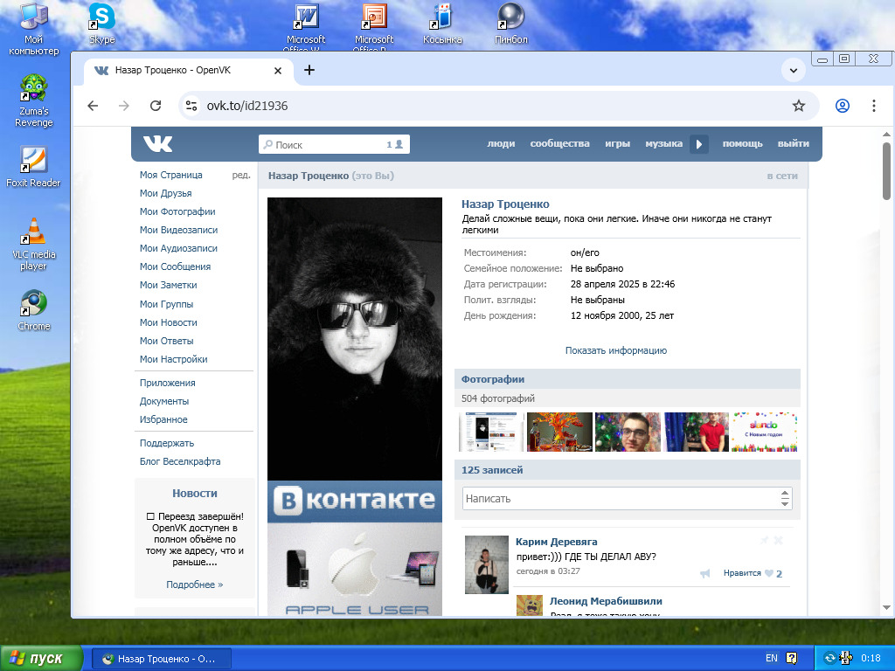This screenshot has width=895, height=671.
Task: Go to Мои Сообщения in sidebar
Action: tap(175, 266)
